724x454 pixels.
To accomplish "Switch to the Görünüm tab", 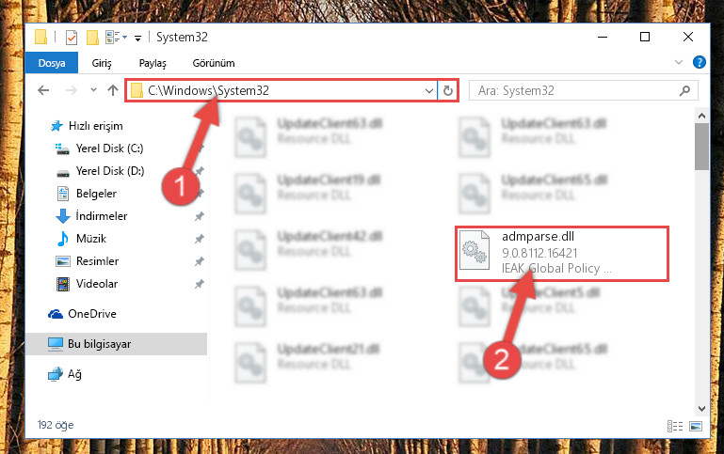I will (x=214, y=63).
